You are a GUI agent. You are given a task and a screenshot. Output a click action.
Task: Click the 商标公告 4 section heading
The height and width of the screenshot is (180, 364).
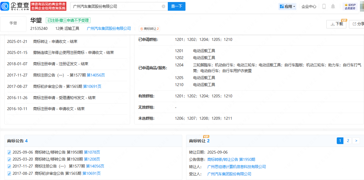17,141
